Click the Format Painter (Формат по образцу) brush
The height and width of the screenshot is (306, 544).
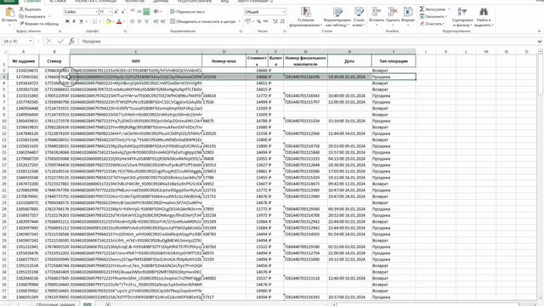(x=39, y=24)
